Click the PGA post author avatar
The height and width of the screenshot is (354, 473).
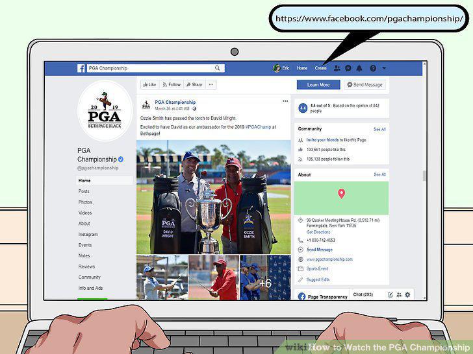pyautogui.click(x=146, y=105)
